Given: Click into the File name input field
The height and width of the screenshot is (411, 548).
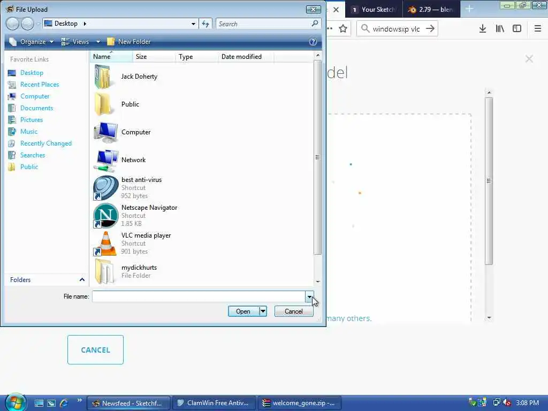Looking at the screenshot, I should [199, 296].
